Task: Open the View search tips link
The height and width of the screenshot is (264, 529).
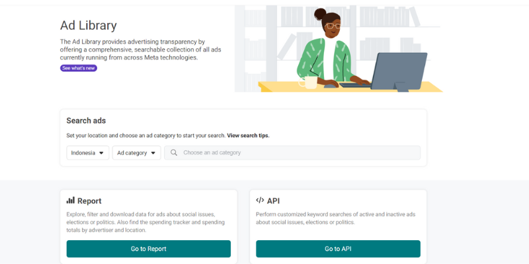Action: click(x=249, y=136)
